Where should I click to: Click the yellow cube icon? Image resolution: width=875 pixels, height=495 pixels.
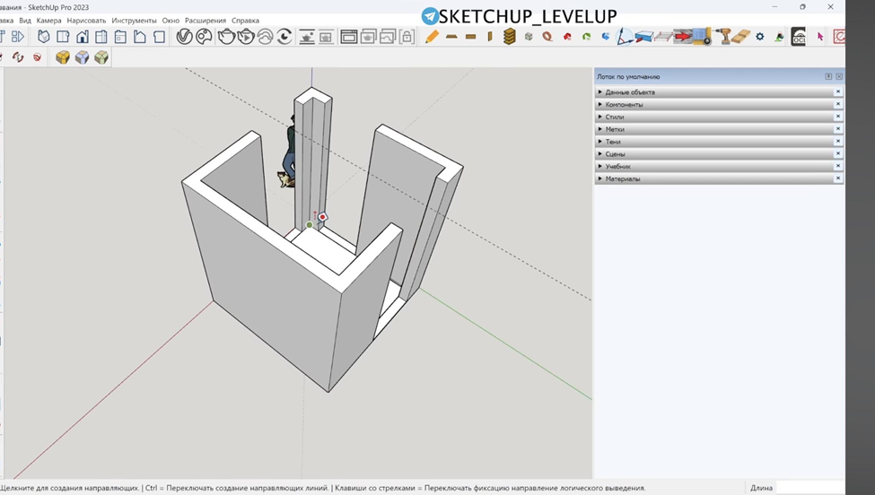pos(63,57)
